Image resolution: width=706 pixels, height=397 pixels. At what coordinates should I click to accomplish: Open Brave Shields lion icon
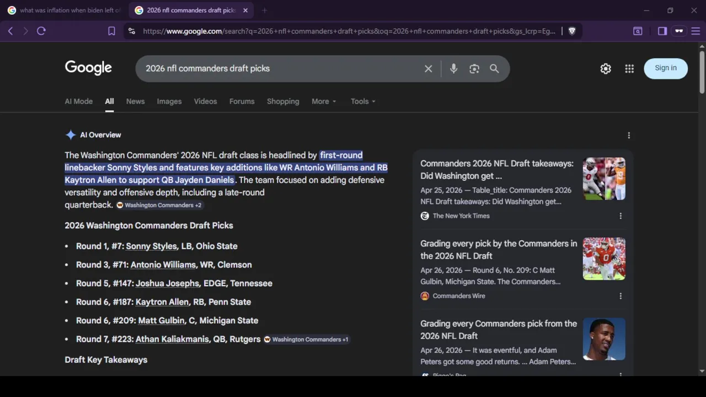click(572, 31)
